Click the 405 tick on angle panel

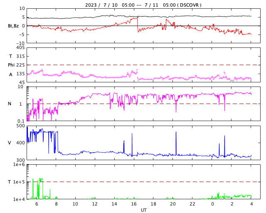[20, 47]
